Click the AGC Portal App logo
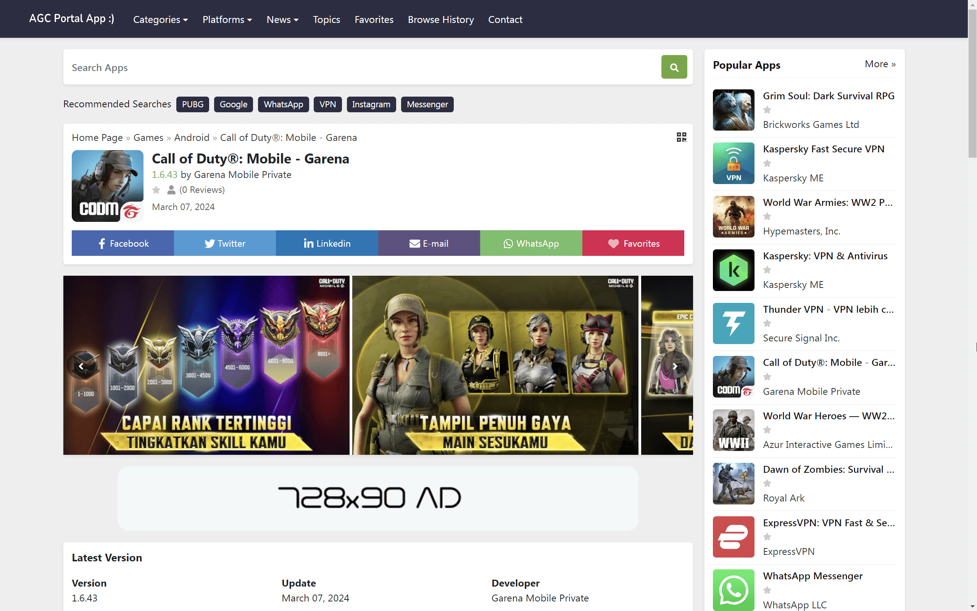The height and width of the screenshot is (611, 977). pos(71,19)
